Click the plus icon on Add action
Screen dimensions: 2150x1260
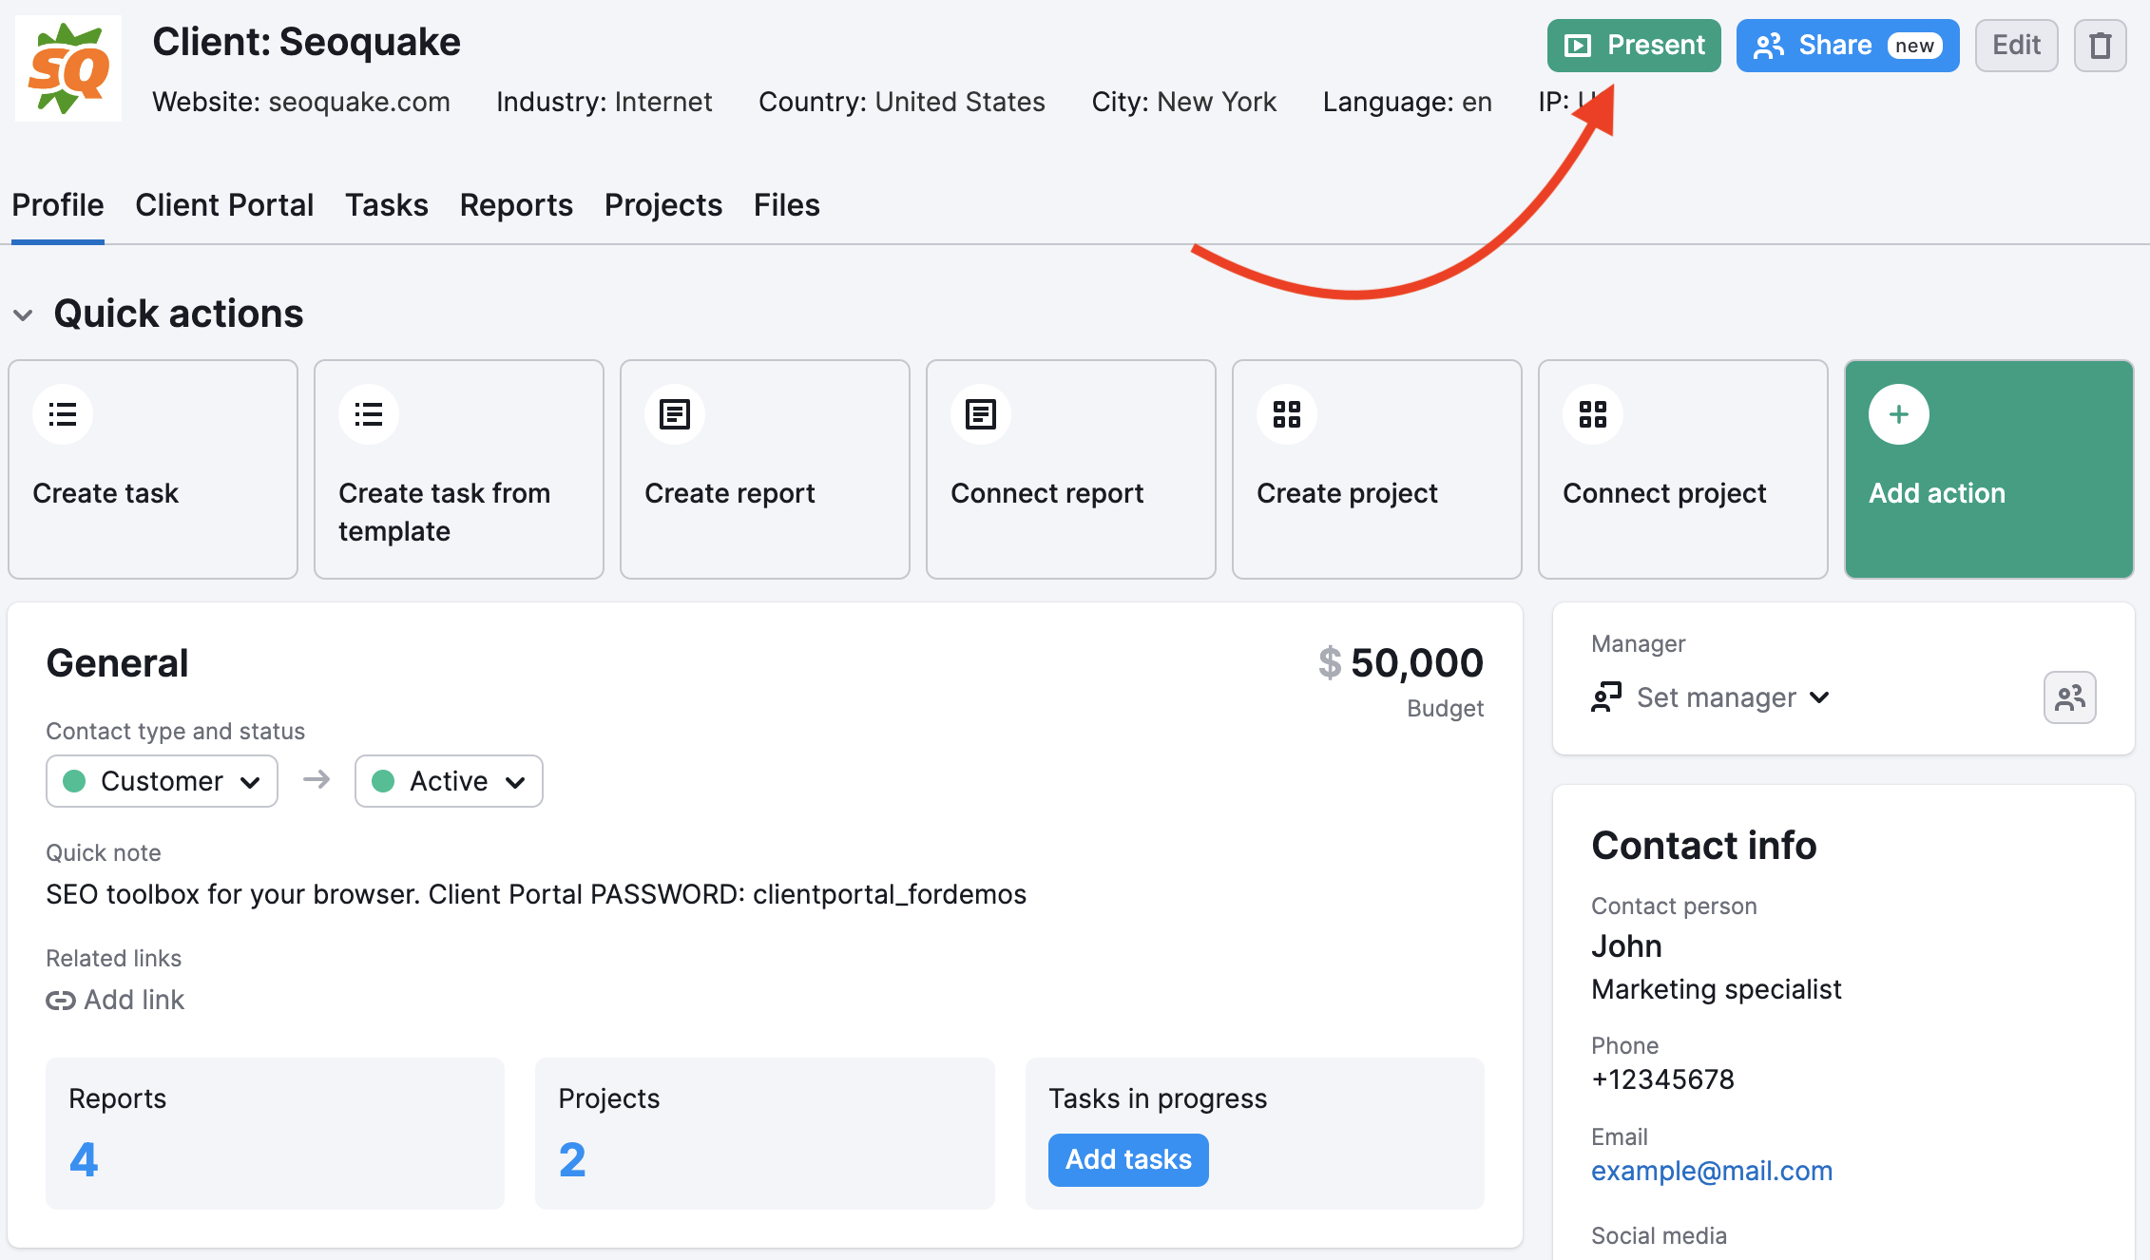(x=1899, y=414)
